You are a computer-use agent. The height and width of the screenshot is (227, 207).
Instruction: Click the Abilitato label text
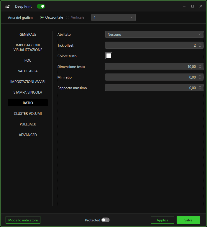click(x=64, y=35)
